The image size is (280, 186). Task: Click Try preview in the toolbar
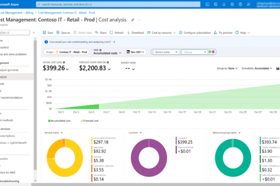tap(223, 33)
